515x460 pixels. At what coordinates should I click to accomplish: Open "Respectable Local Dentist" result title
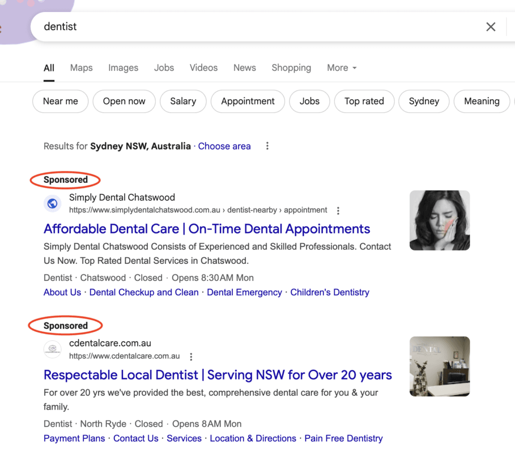[x=218, y=375]
